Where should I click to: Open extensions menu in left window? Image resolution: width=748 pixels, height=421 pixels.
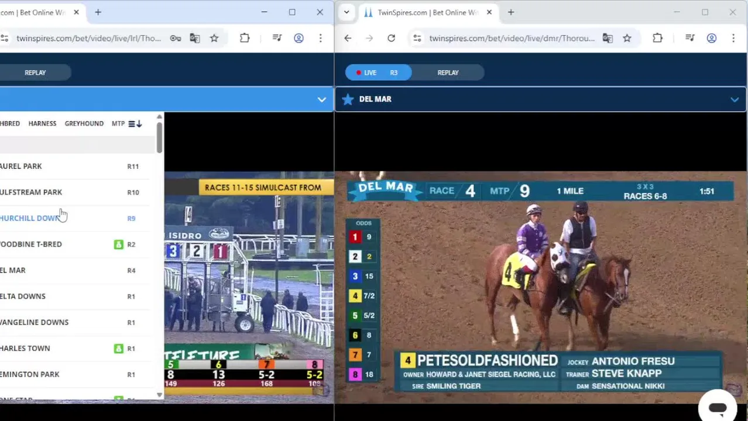[x=245, y=39]
